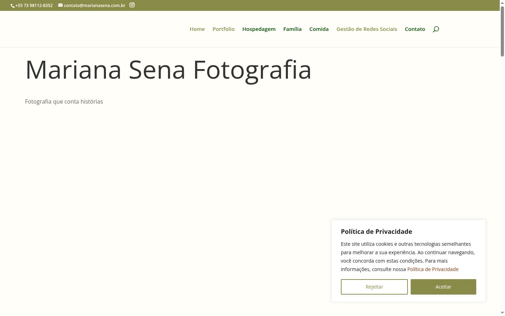This screenshot has width=505, height=316.
Task: Select the Família menu item
Action: point(292,29)
